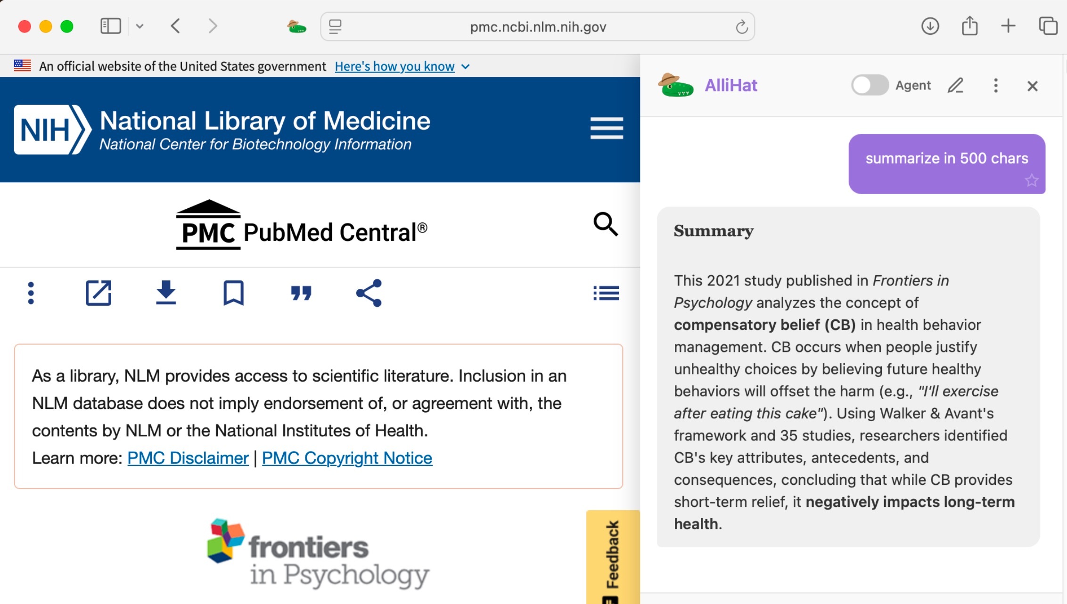
Task: Open sidebar tab group dropdown arrow
Action: point(140,26)
